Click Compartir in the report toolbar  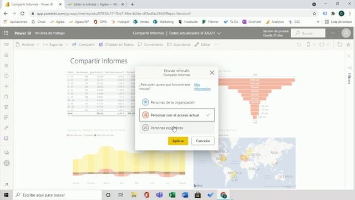point(84,44)
